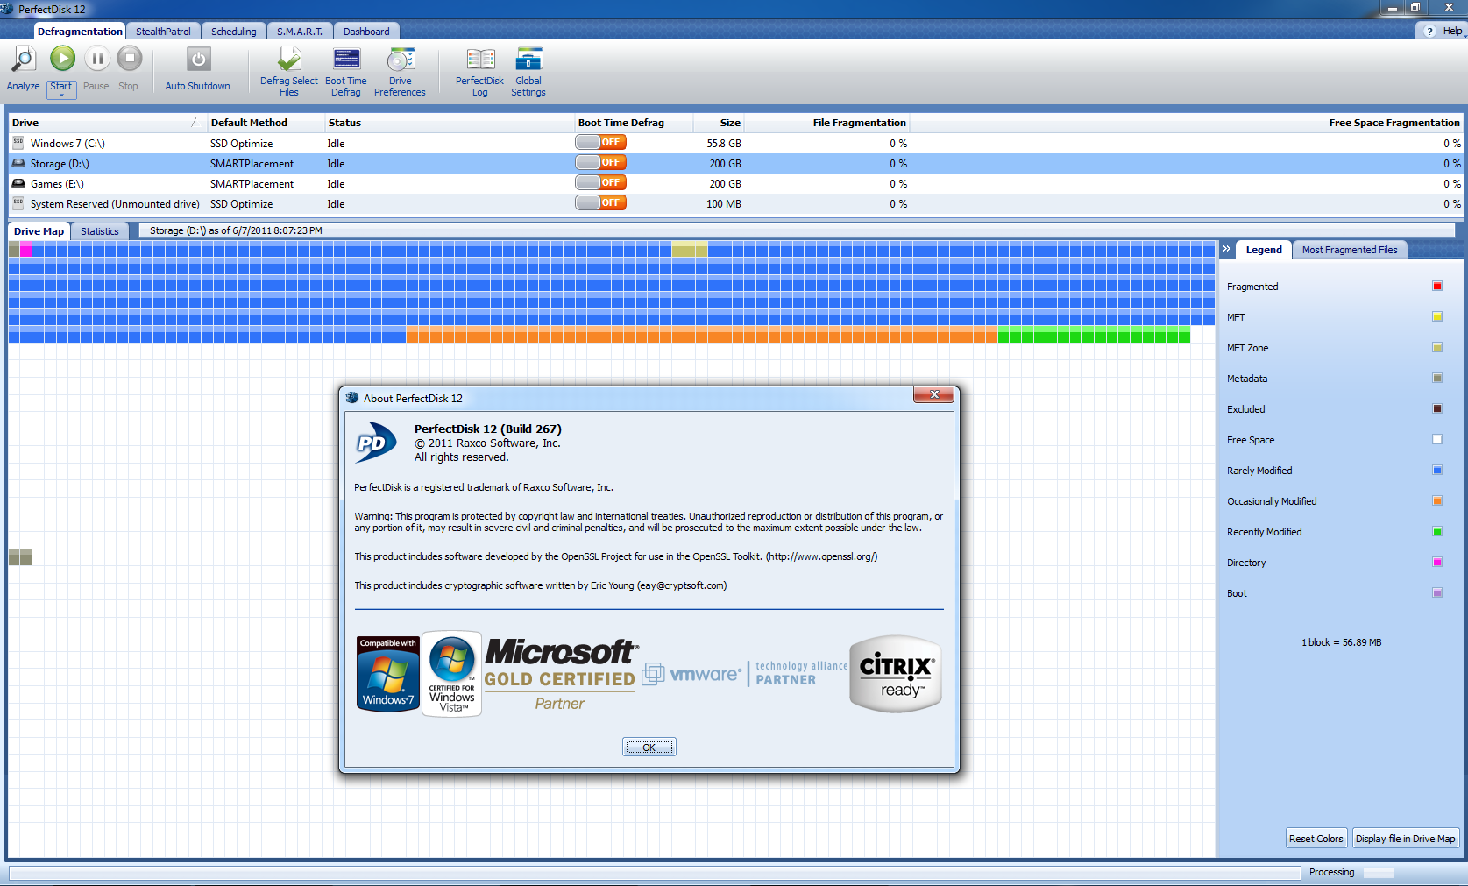Toggle Boot Time Defrag for Windows 7 (C:\)
The image size is (1468, 886).
click(x=600, y=143)
